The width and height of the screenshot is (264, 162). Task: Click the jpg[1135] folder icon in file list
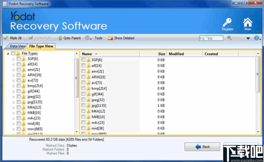coord(89,106)
